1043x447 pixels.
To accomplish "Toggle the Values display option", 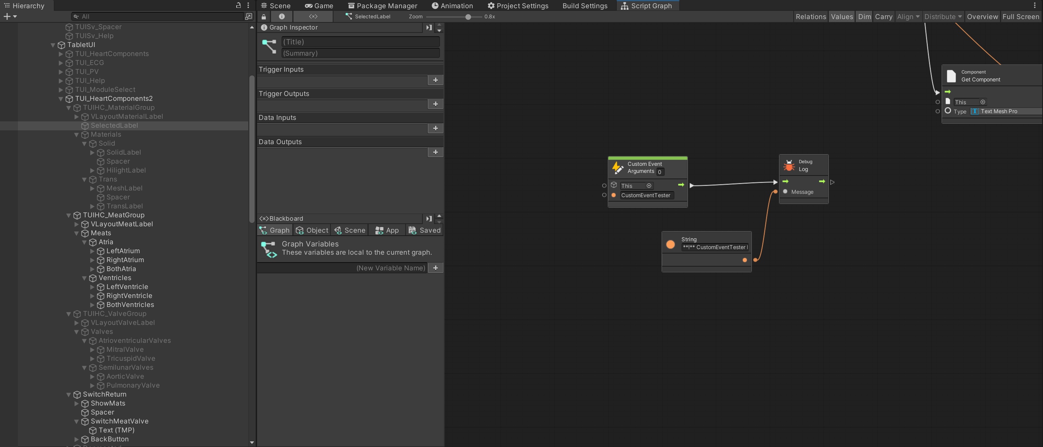I will pyautogui.click(x=842, y=16).
